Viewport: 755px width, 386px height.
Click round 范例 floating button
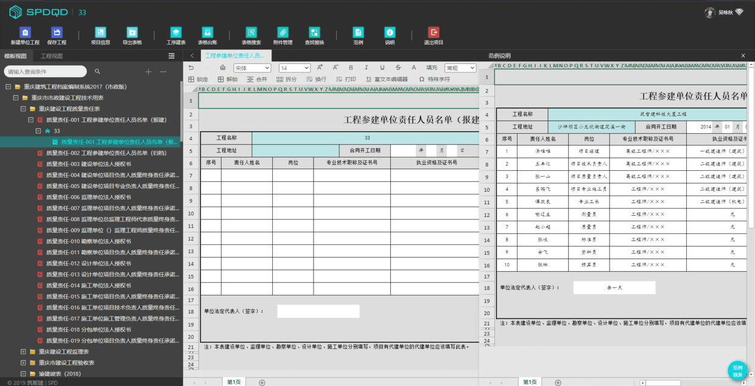737,370
